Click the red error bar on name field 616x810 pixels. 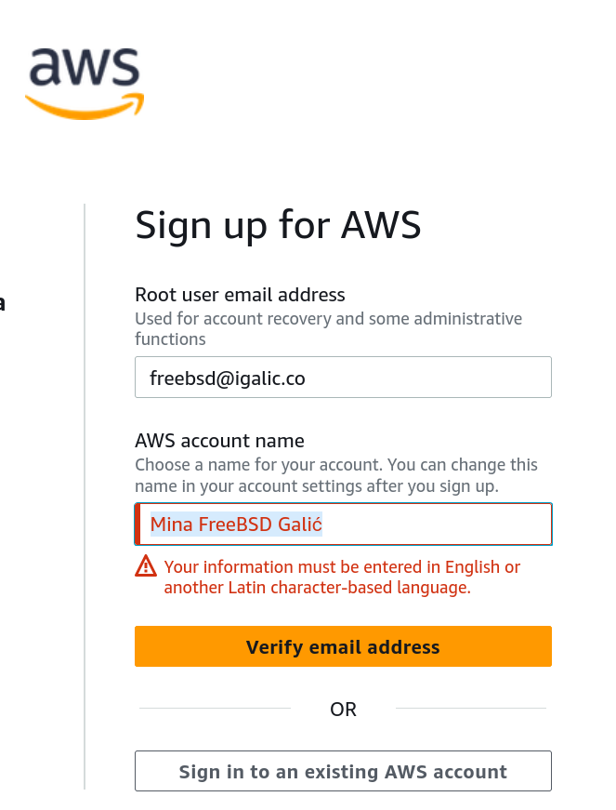coord(138,524)
